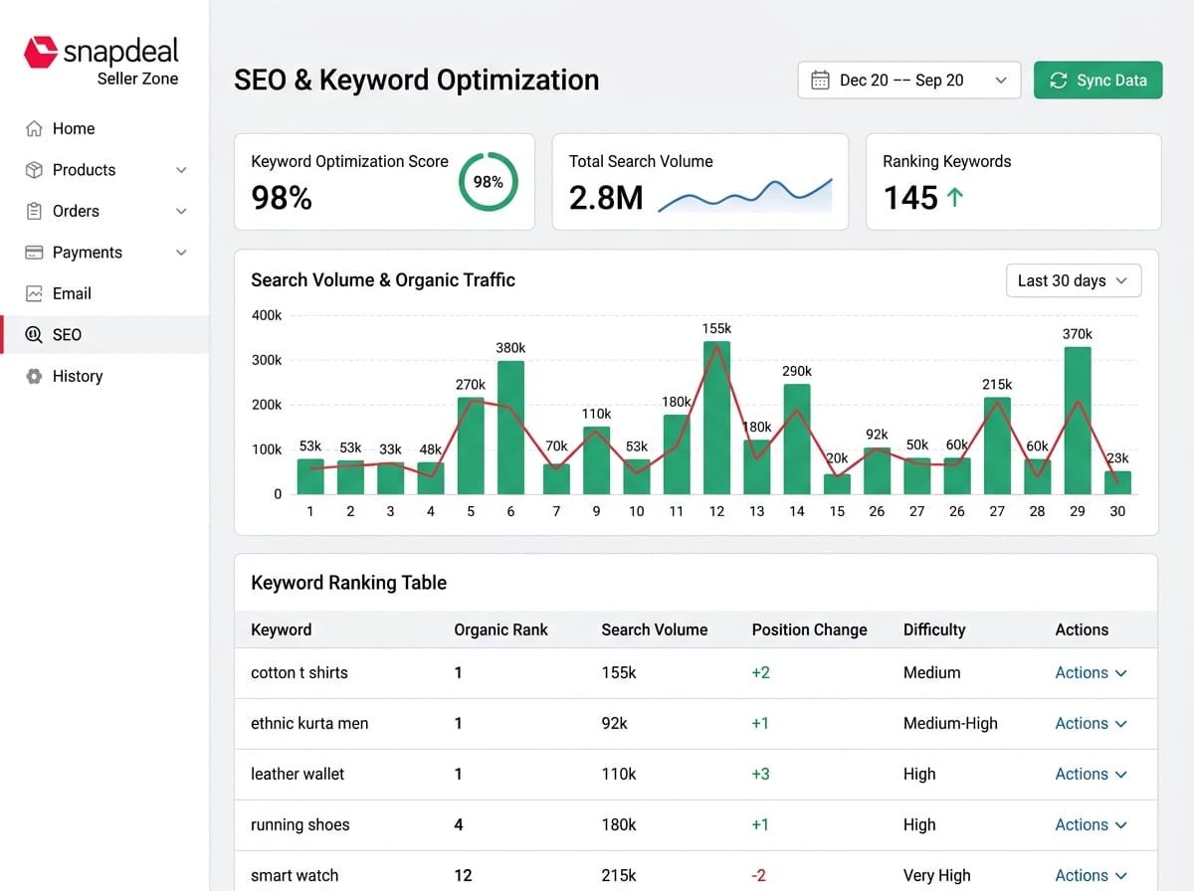The width and height of the screenshot is (1194, 891).
Task: Click the 2.8M total search volume value
Action: [606, 198]
